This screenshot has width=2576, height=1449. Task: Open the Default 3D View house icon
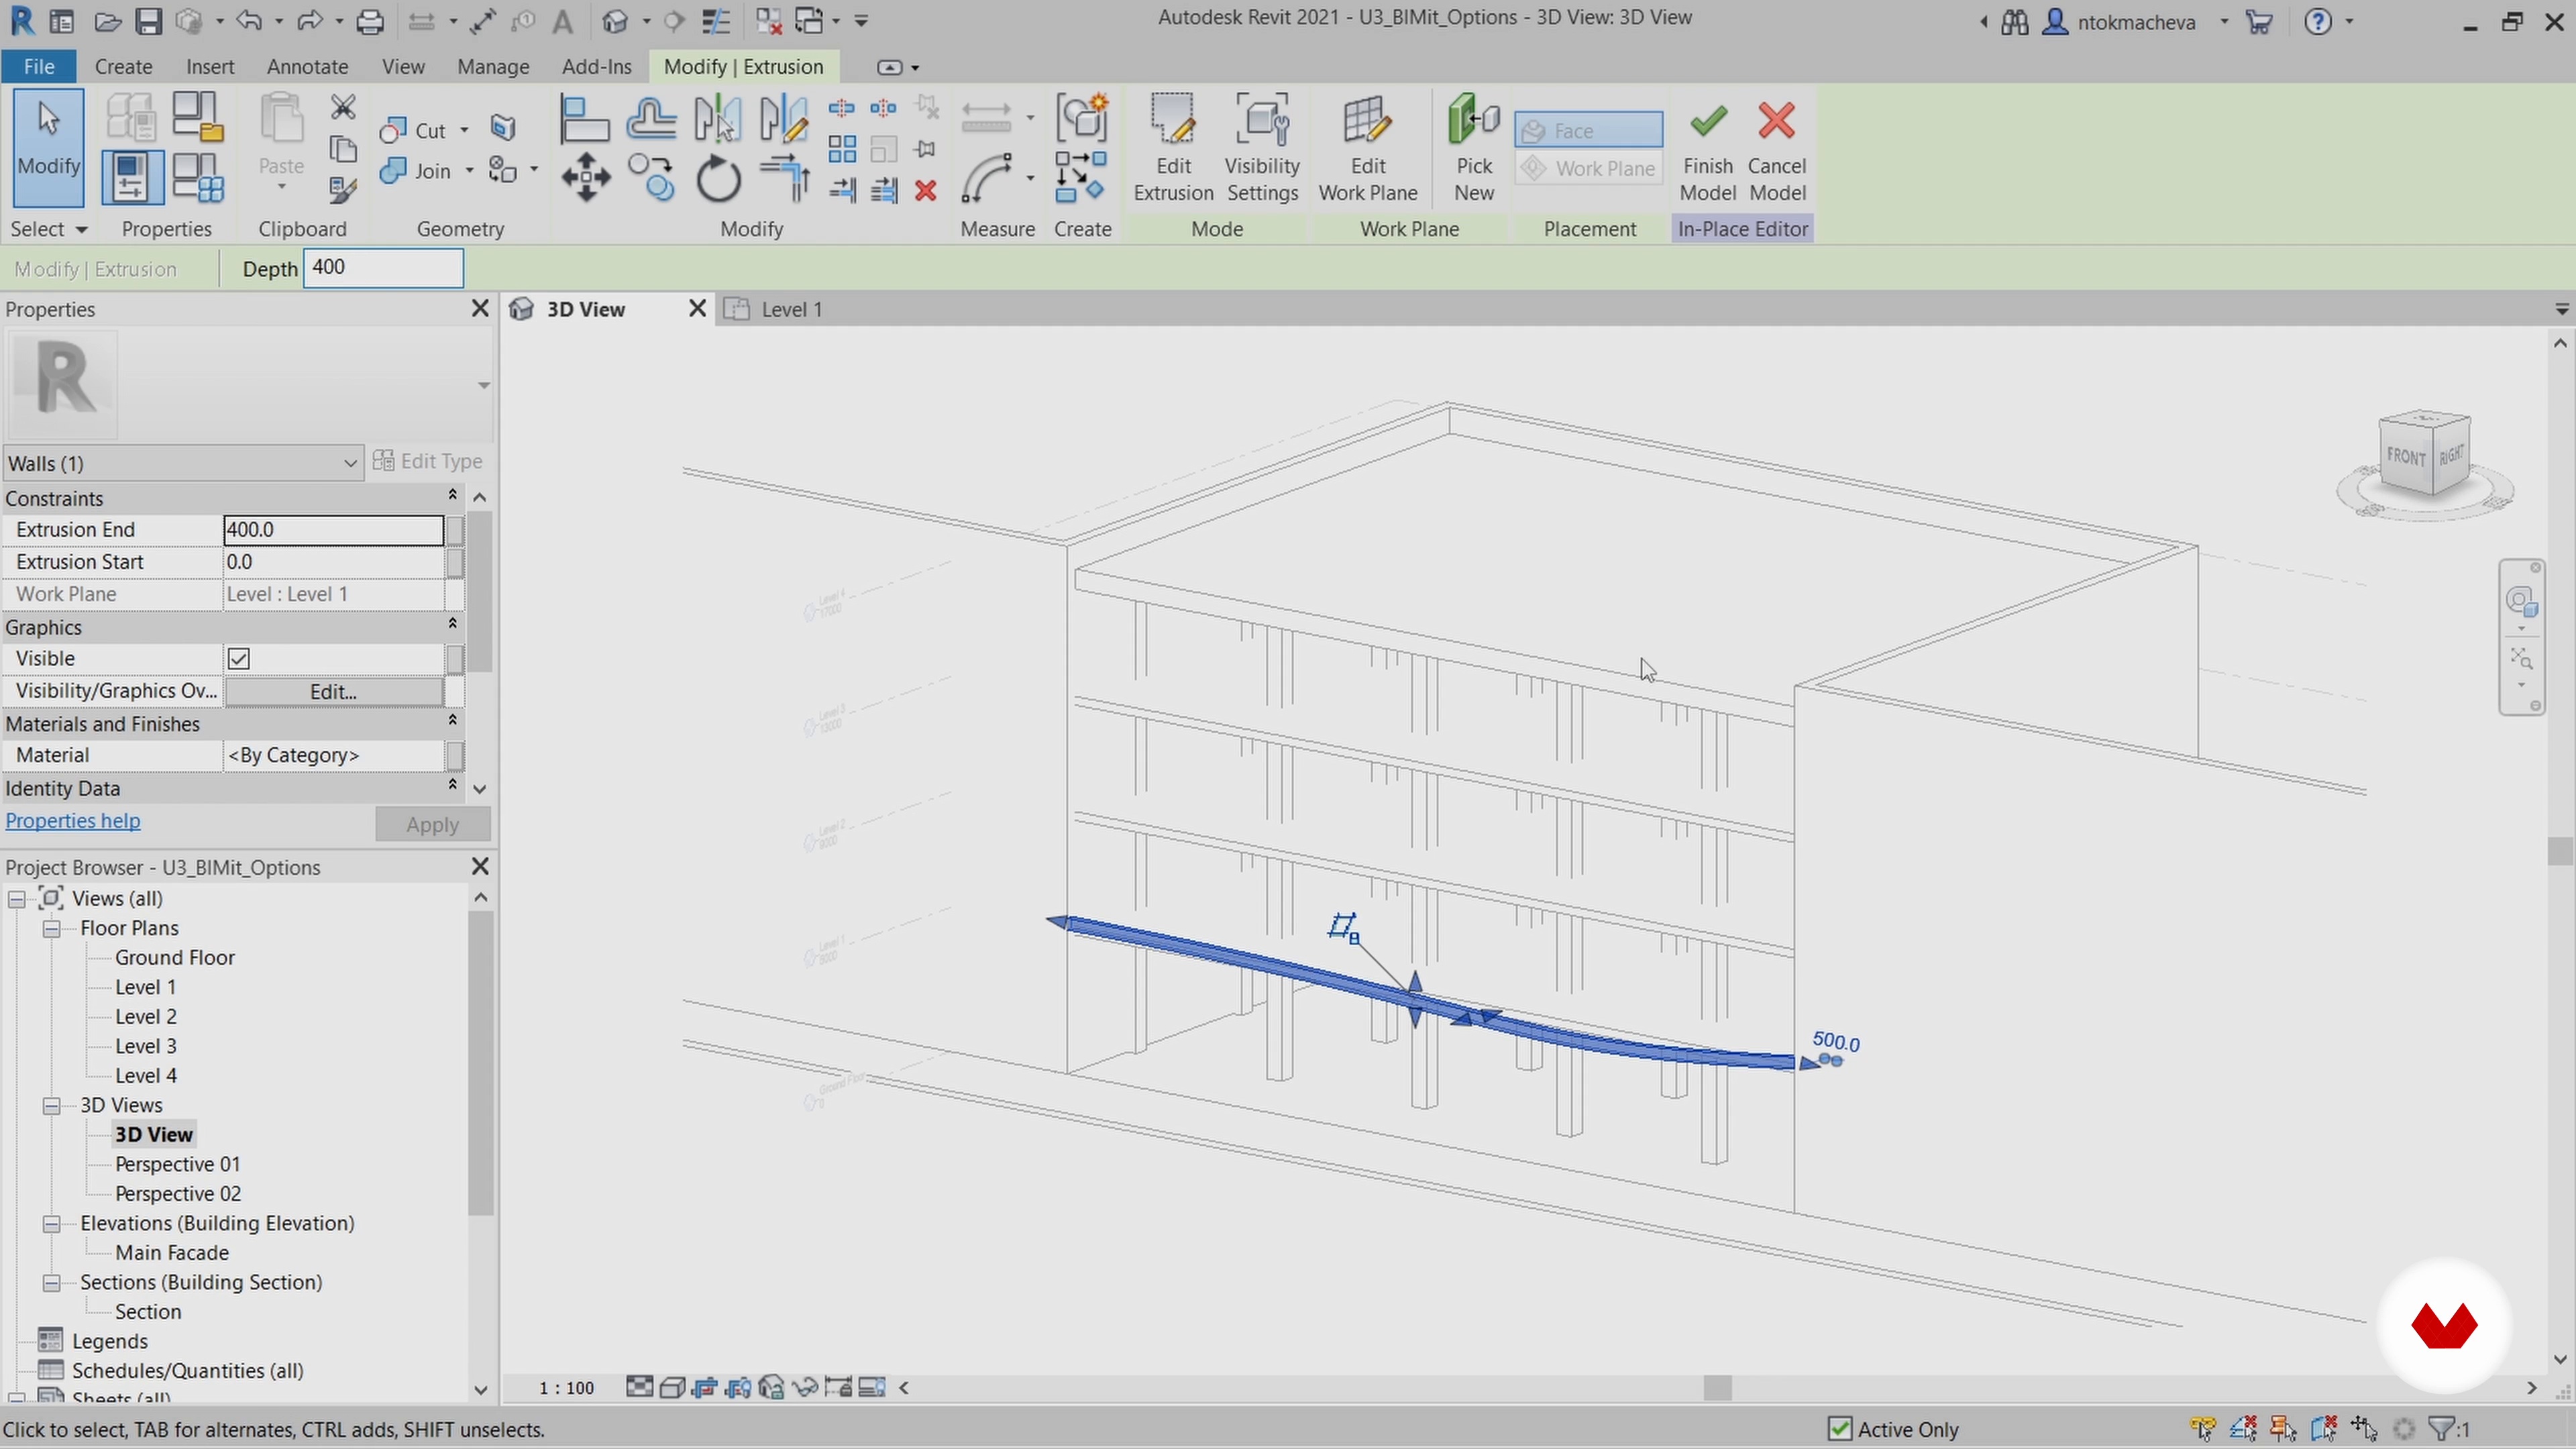(x=615, y=21)
